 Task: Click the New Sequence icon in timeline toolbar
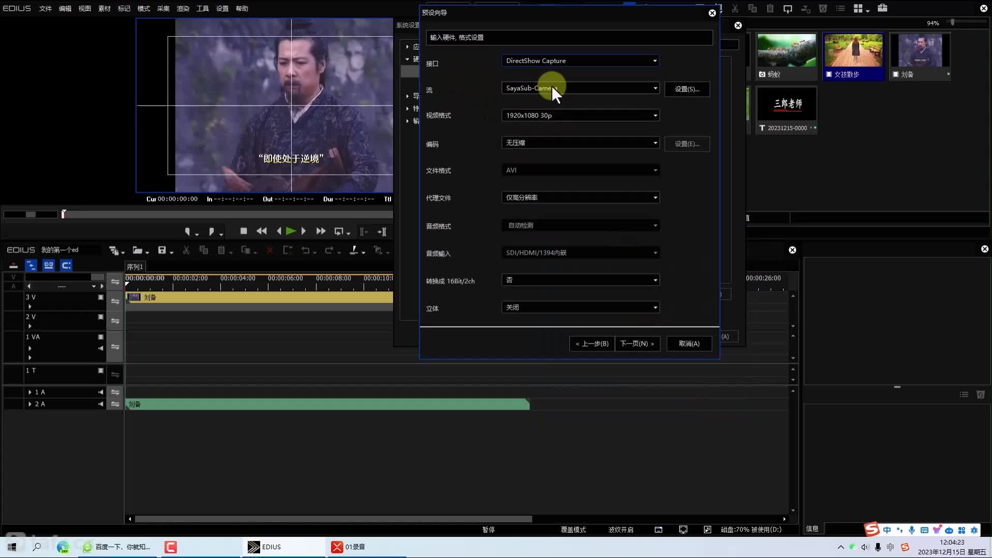coord(114,250)
